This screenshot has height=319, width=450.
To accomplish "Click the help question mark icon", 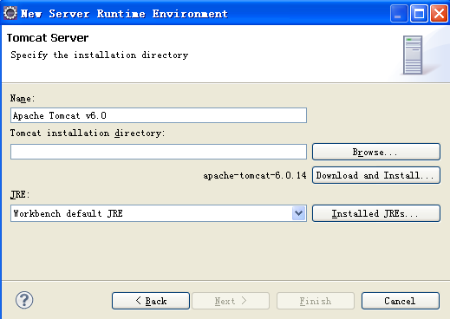I will tap(24, 300).
